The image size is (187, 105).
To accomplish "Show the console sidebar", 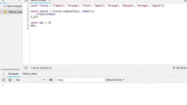I will coord(4,80).
